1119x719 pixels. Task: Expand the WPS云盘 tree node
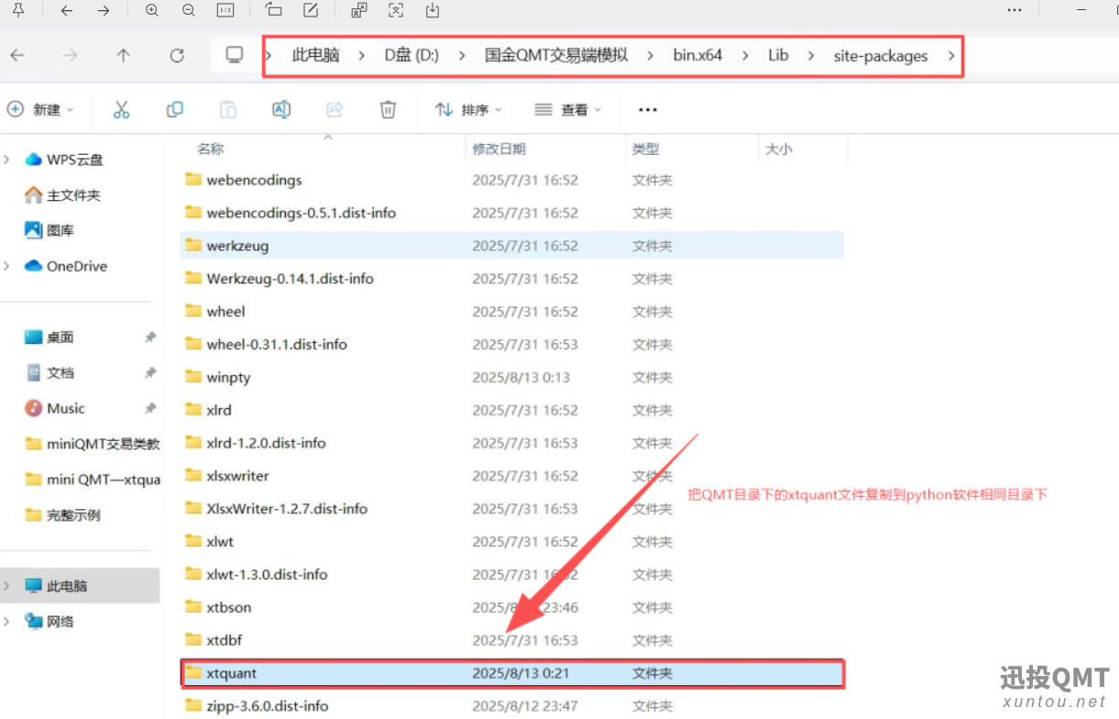point(7,160)
